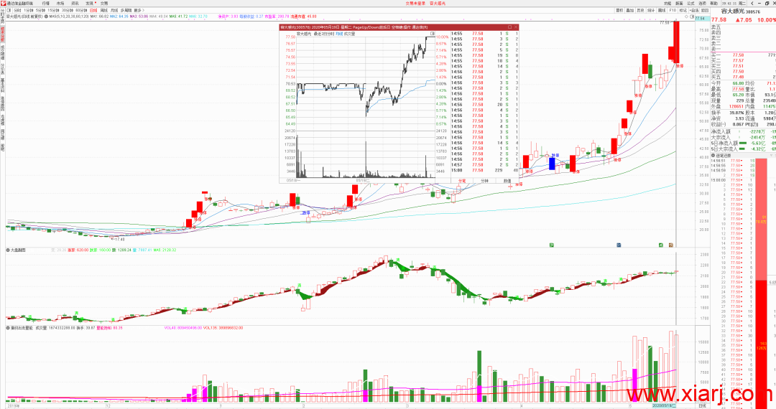The image size is (776, 409).
Task: Click the 5日大宗流入 row in the side panel
Action: pos(743,149)
